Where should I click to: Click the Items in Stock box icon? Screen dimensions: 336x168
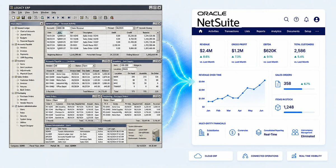(x=278, y=107)
